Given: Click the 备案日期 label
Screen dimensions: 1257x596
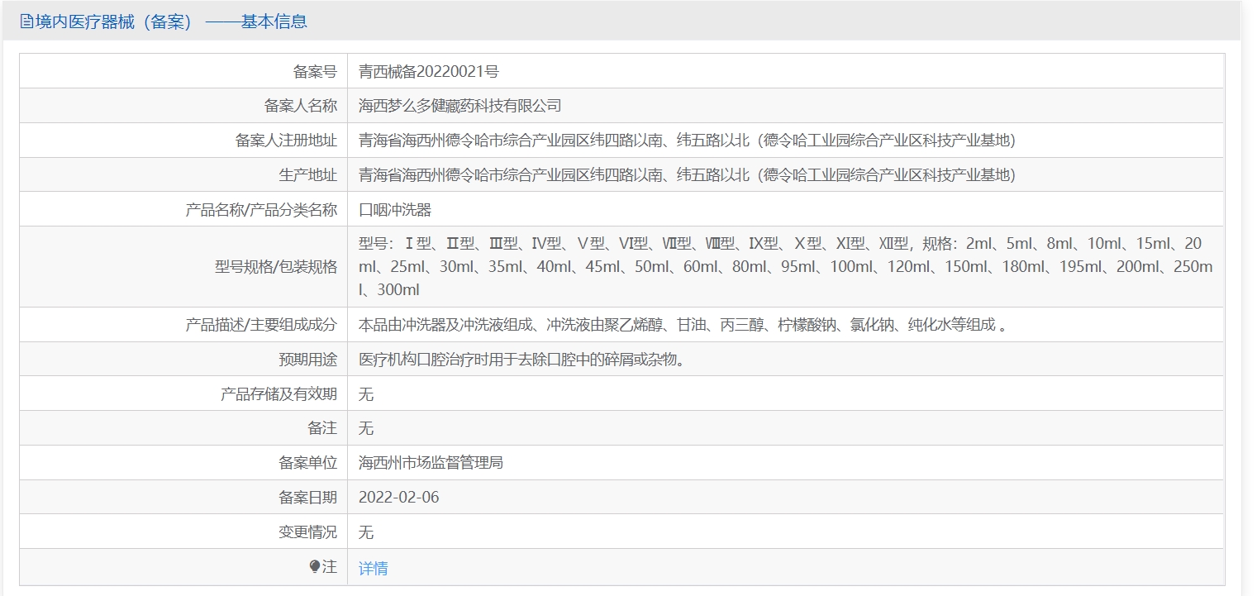Looking at the screenshot, I should 308,498.
